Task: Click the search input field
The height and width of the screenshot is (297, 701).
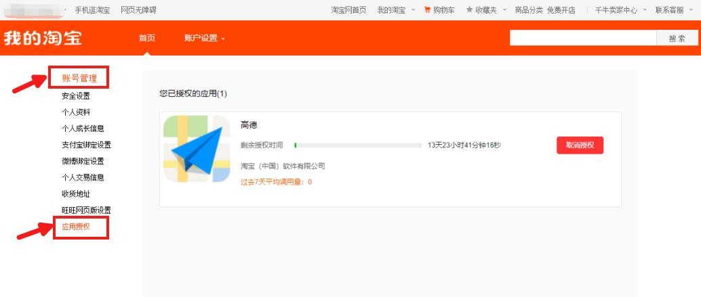Action: coord(583,39)
